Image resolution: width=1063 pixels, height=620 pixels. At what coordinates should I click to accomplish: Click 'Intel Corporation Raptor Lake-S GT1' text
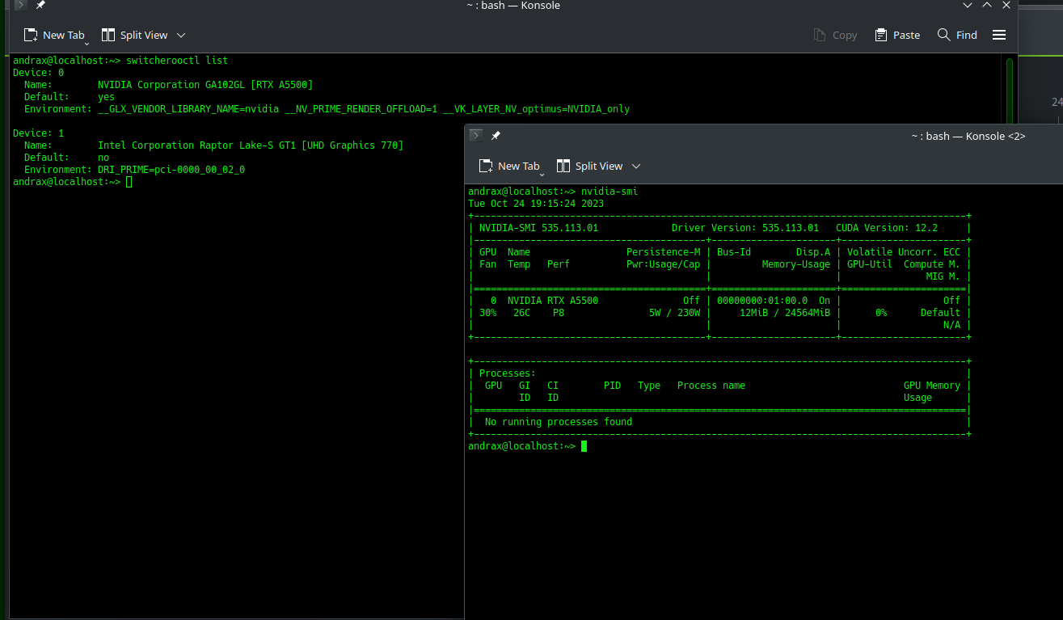click(196, 146)
